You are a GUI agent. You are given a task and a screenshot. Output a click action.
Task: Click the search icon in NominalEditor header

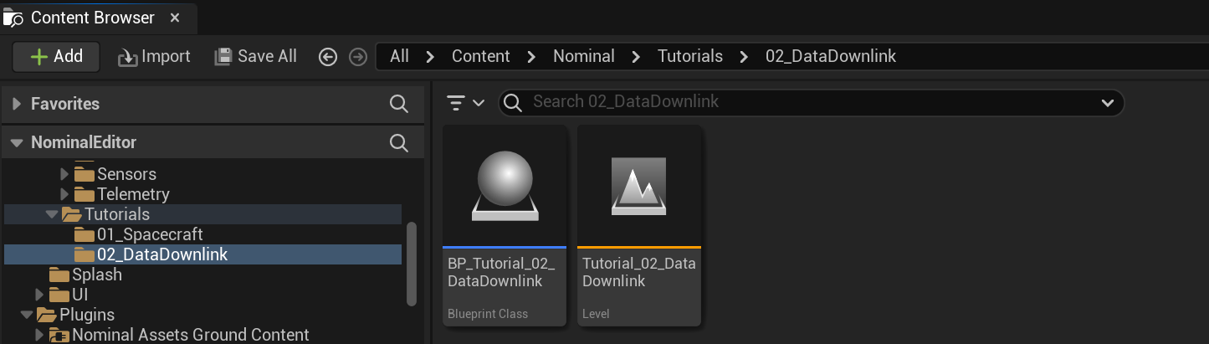(x=399, y=143)
